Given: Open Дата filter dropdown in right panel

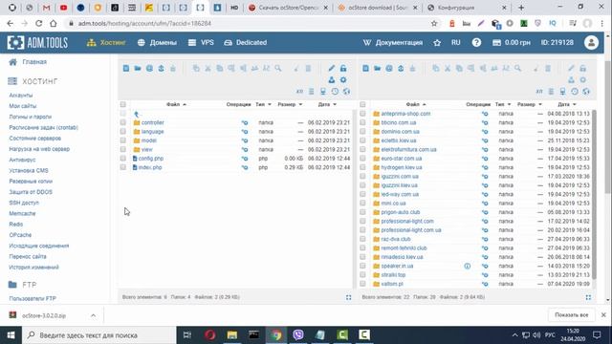Looking at the screenshot, I should point(574,104).
